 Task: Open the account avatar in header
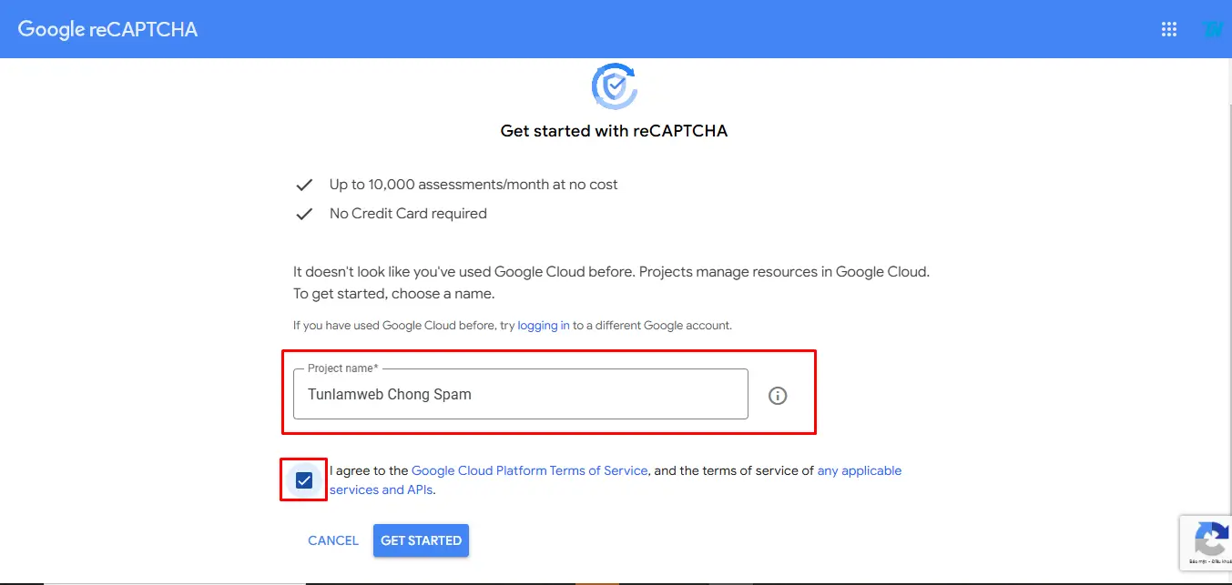1213,29
